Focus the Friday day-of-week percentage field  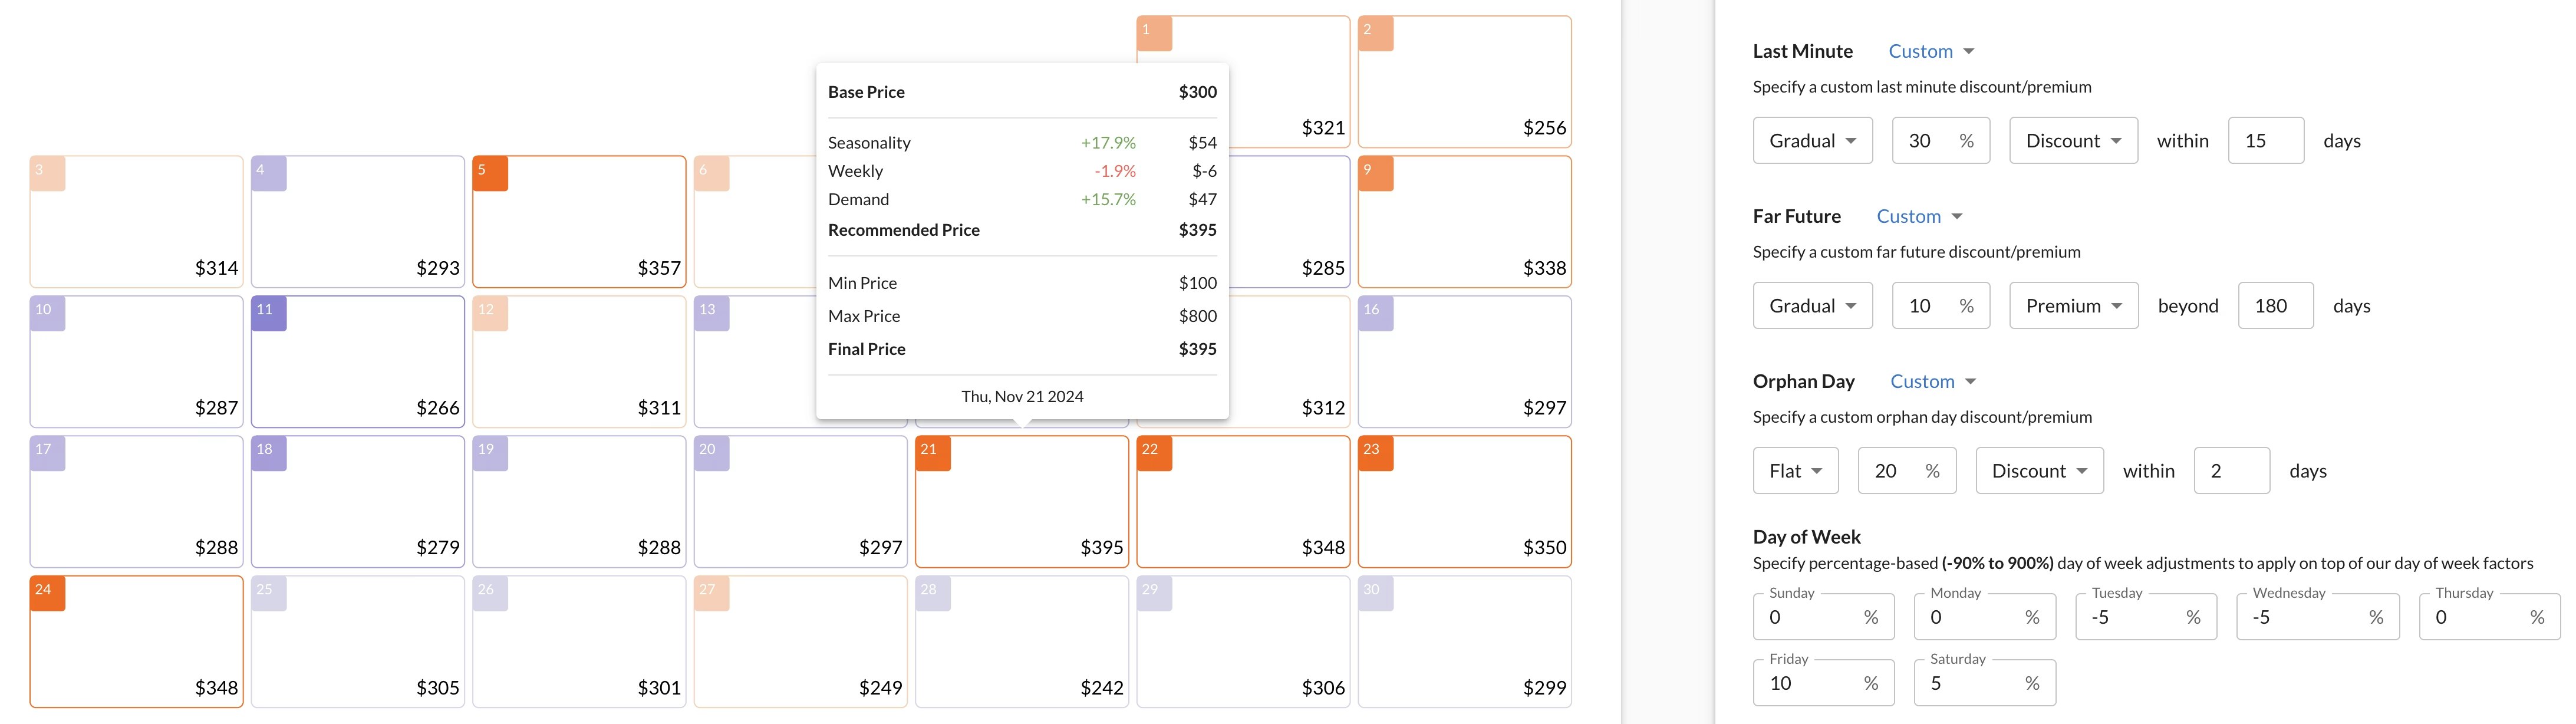click(1810, 683)
